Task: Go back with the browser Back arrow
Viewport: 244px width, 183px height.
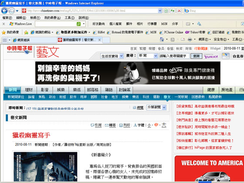Action: [4, 11]
